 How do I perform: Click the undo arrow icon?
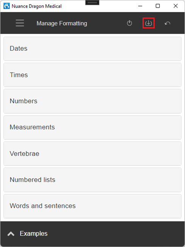(x=167, y=23)
